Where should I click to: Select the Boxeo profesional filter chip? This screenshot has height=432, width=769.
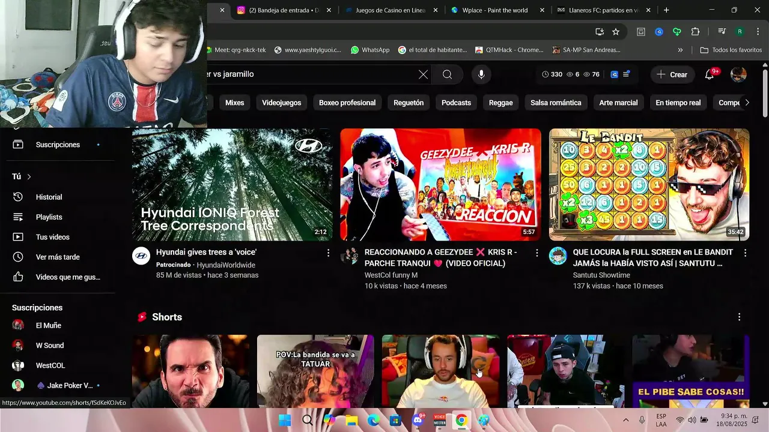tap(347, 103)
